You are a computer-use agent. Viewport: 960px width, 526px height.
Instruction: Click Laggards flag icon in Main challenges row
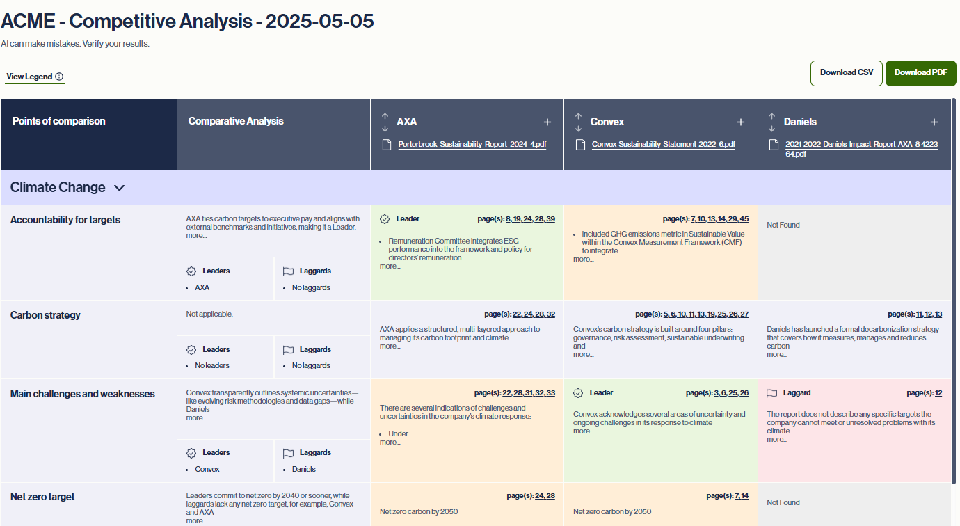[x=288, y=452]
